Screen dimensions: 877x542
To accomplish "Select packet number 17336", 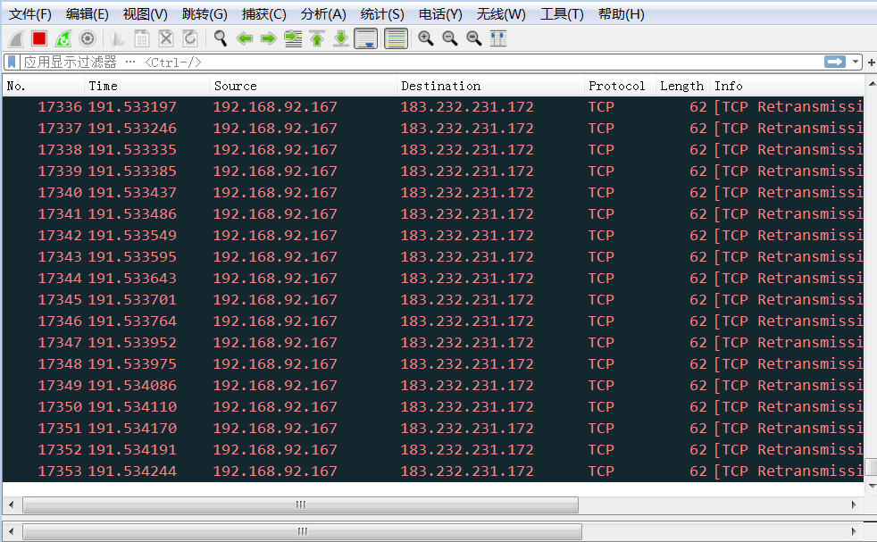I will tap(433, 107).
